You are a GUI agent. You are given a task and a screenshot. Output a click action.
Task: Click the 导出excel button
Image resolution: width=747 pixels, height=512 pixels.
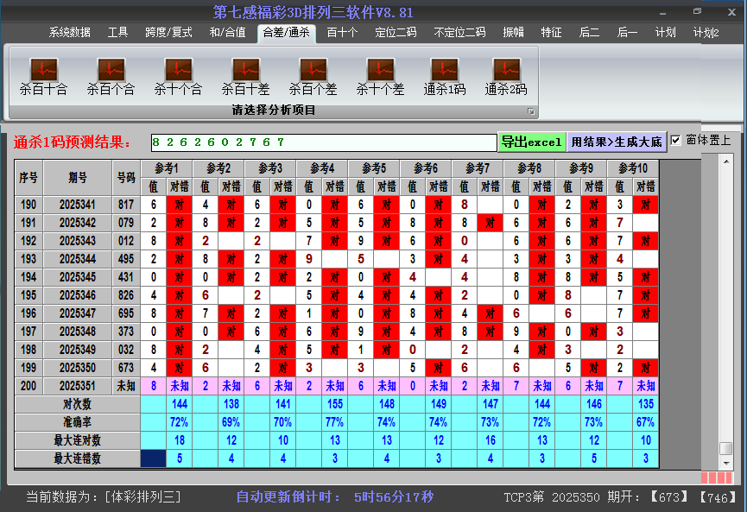[531, 142]
